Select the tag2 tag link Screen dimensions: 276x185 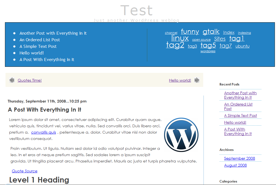tap(175, 45)
